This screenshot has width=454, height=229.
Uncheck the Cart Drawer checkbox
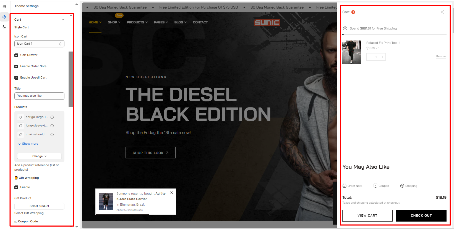coord(16,55)
